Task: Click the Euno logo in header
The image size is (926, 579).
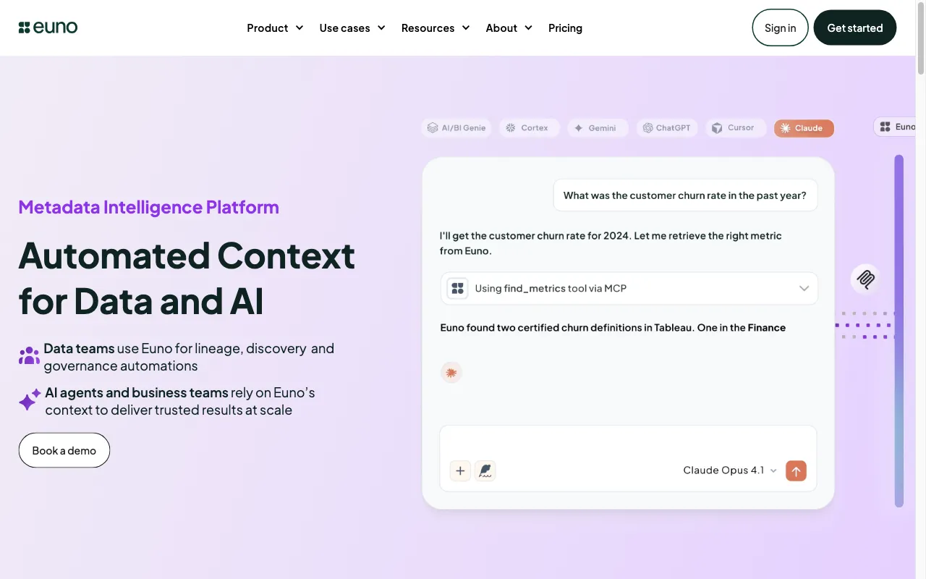Action: point(48,28)
